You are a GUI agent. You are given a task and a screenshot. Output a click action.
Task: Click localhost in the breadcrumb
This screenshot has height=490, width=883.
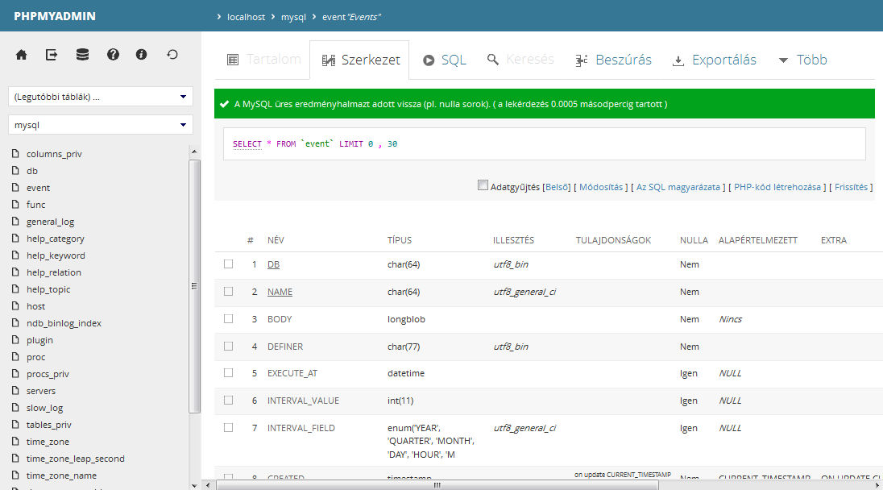(246, 17)
